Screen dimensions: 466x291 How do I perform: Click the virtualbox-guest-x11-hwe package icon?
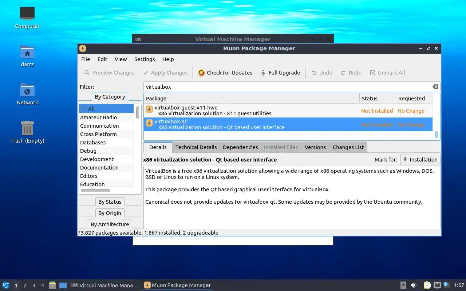(149, 109)
